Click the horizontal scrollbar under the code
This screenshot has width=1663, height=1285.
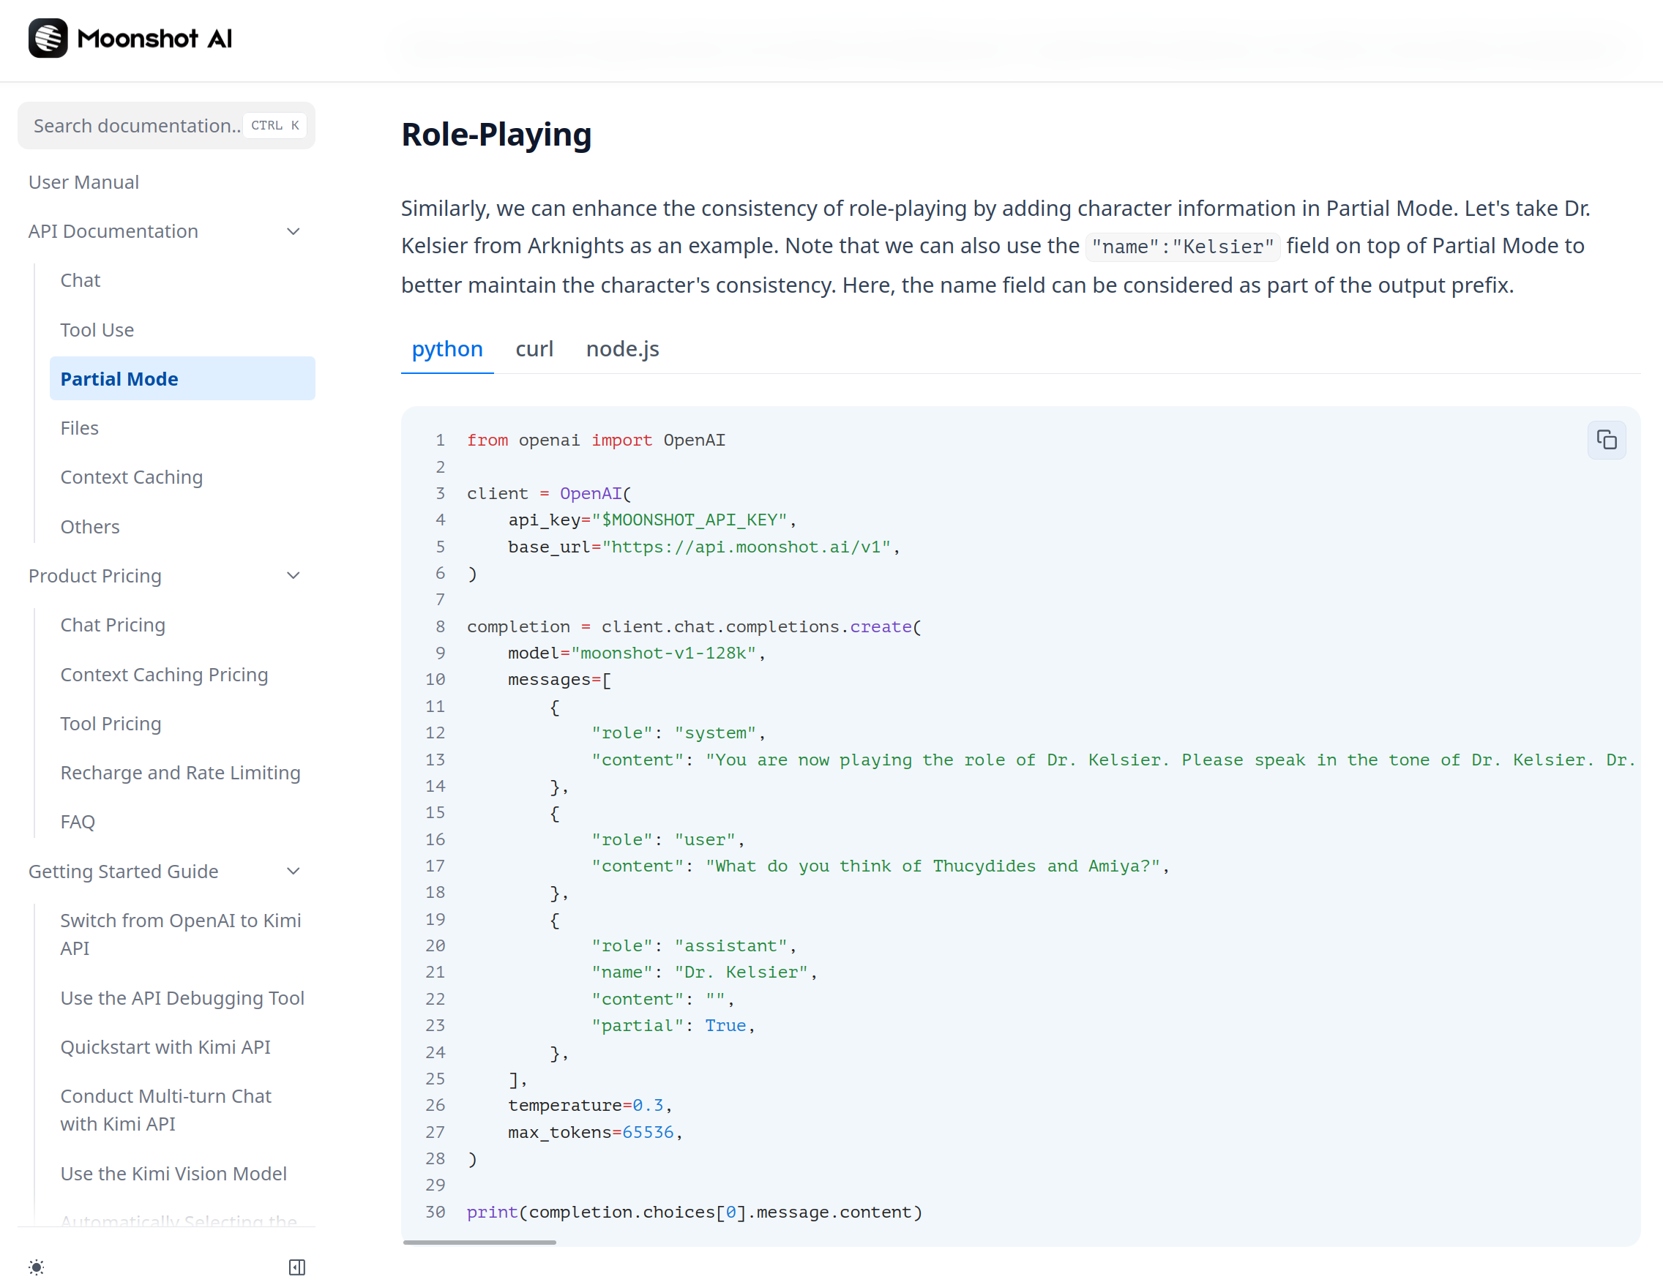[x=479, y=1242]
